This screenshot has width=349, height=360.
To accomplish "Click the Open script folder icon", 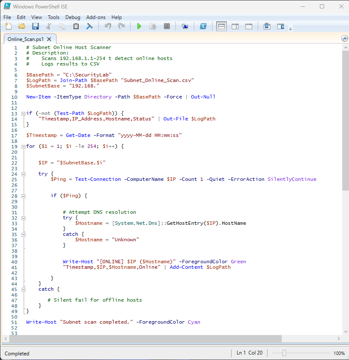I will click(x=22, y=26).
